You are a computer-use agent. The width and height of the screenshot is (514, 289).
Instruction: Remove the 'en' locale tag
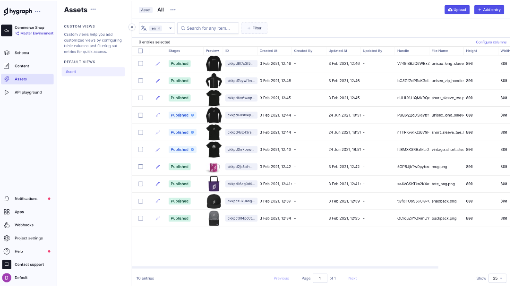(x=159, y=28)
